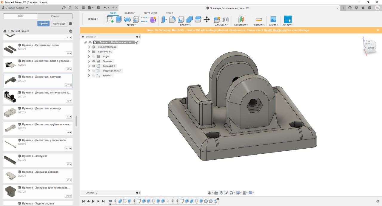382x206 pixels.
Task: Open timeline settings gear
Action: point(378,201)
